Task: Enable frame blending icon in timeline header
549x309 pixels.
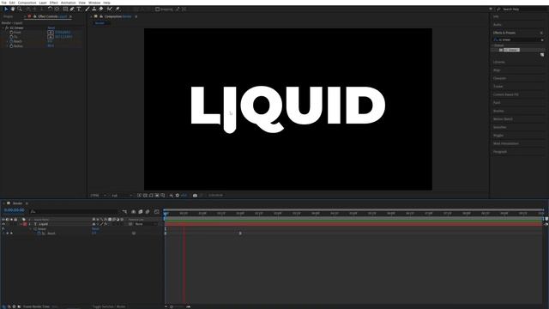Action: coord(141,212)
